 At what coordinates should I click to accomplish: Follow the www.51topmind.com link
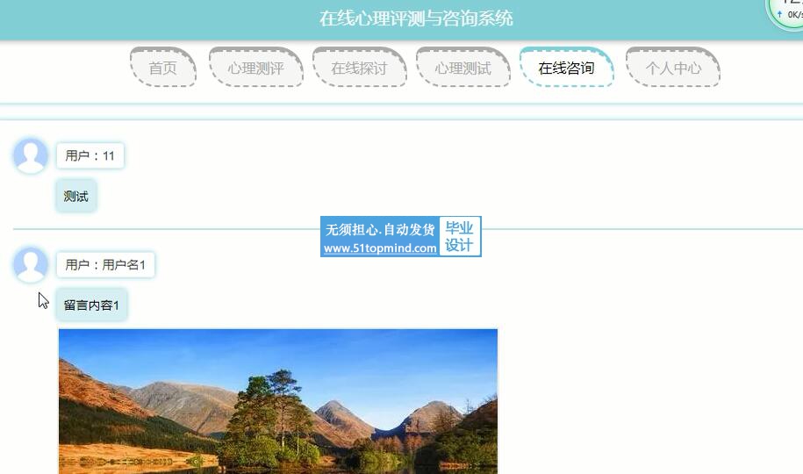380,248
